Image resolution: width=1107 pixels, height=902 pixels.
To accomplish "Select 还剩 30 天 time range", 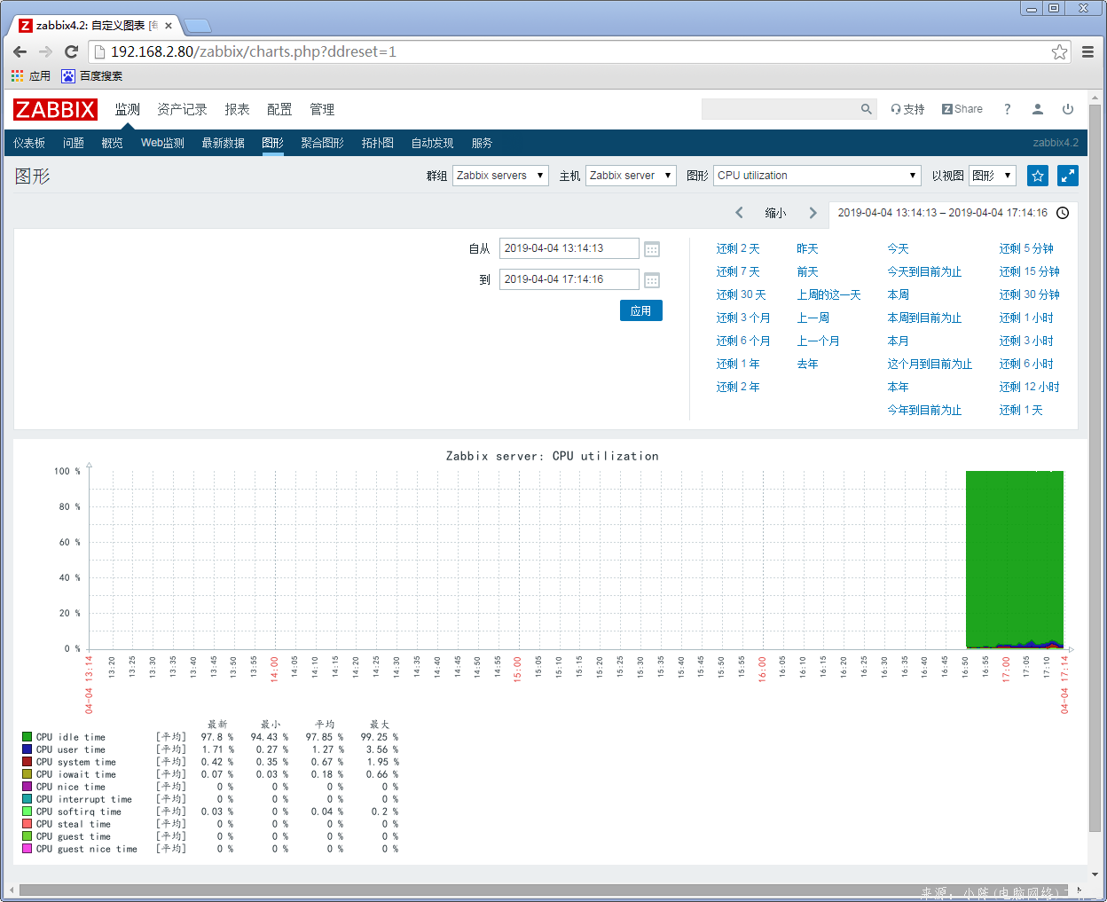I will click(741, 294).
